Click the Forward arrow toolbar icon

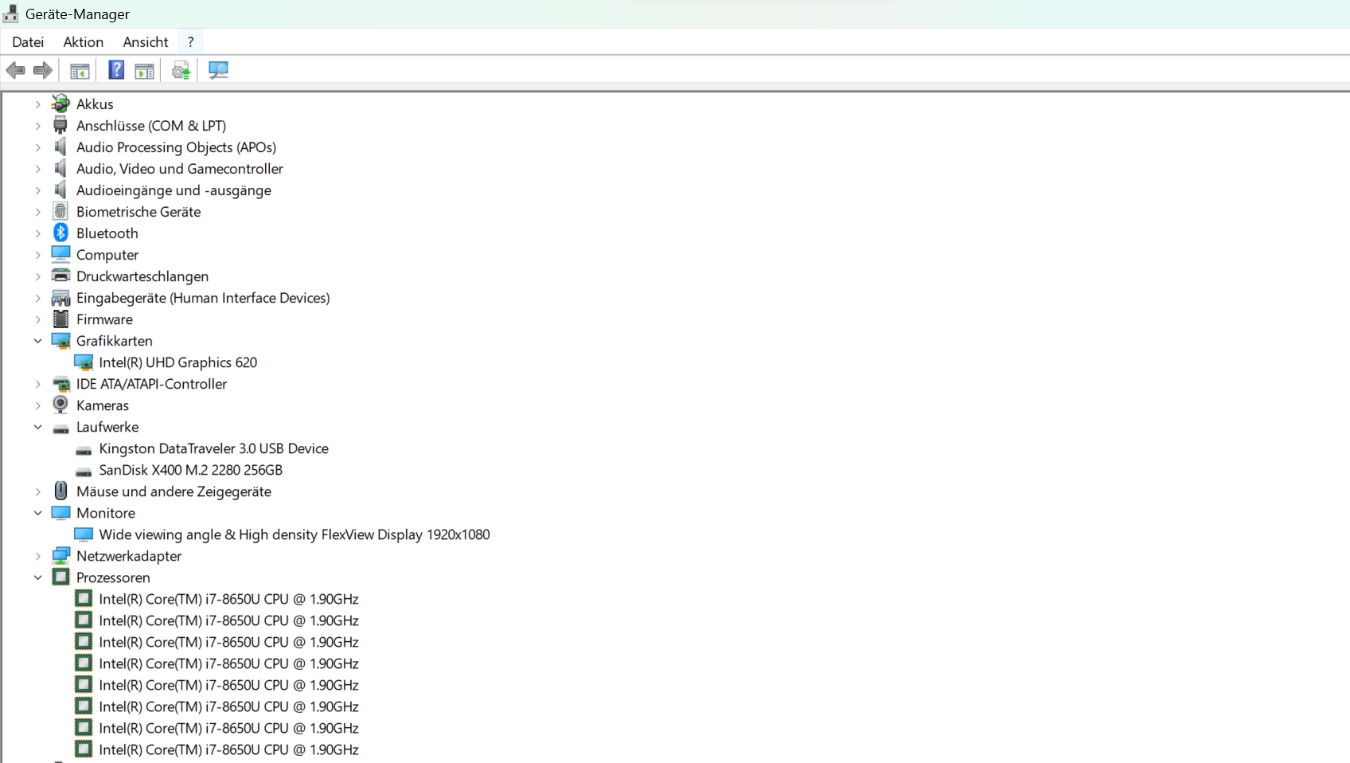43,70
